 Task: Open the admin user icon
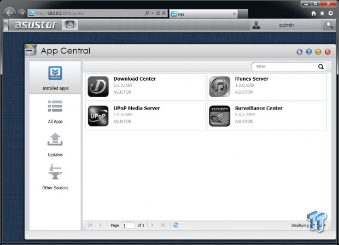tap(256, 25)
